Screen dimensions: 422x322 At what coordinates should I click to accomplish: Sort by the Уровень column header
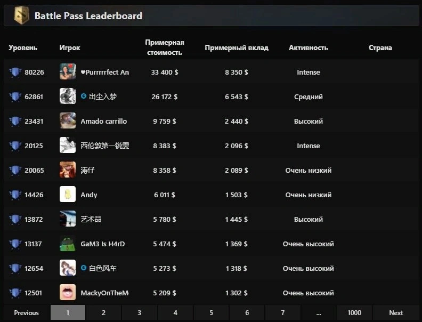(x=23, y=47)
